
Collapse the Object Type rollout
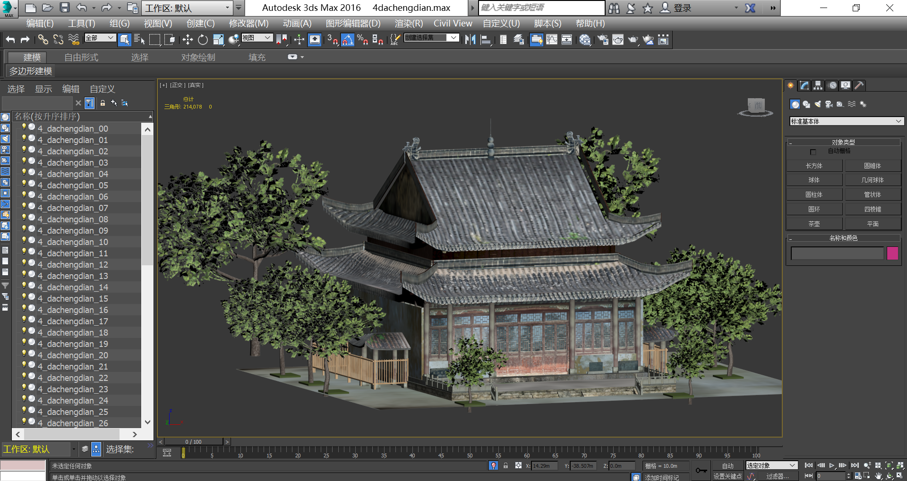(843, 142)
